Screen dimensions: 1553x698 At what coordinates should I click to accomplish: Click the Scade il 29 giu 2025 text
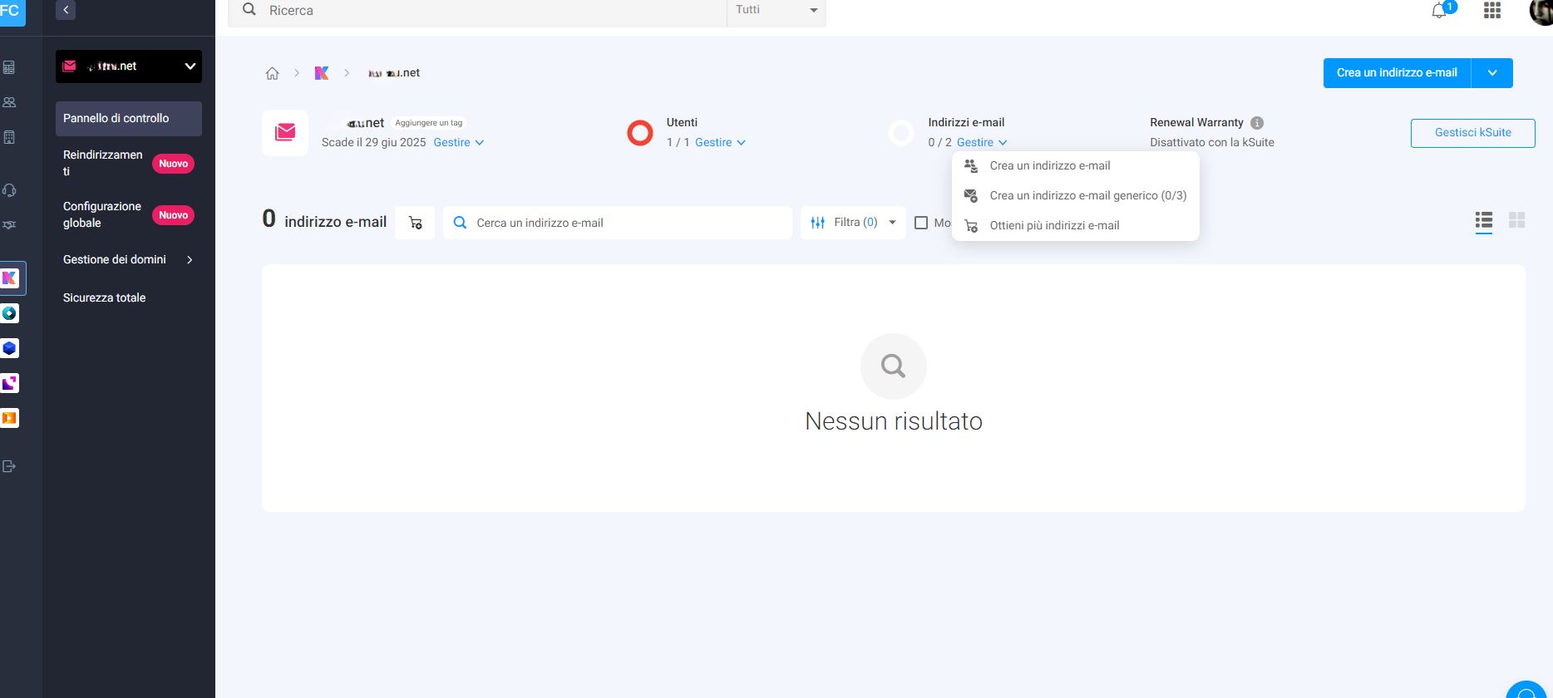(x=373, y=143)
